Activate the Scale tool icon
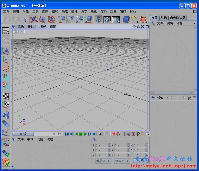This screenshot has height=171, width=199. point(42,19)
